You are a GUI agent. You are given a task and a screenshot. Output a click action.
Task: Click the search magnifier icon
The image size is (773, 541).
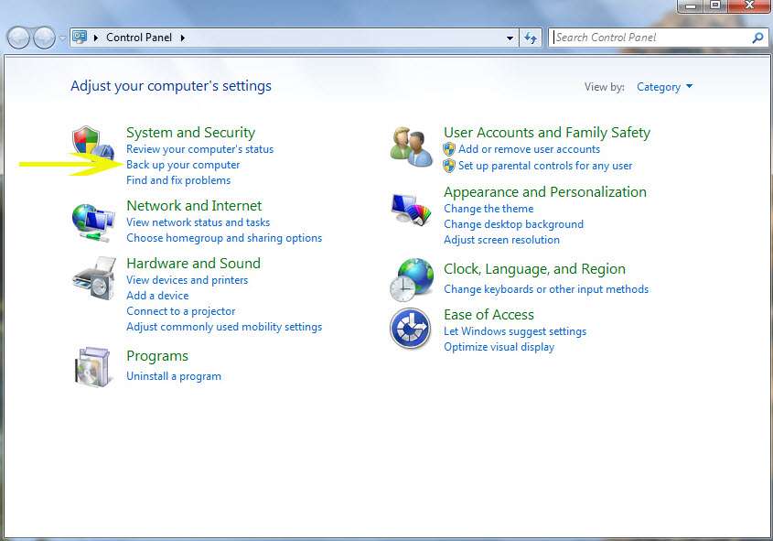click(757, 38)
